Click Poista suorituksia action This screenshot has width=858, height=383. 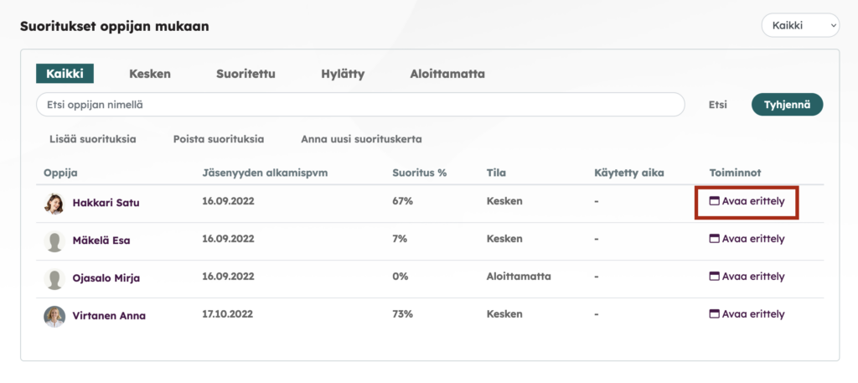219,139
